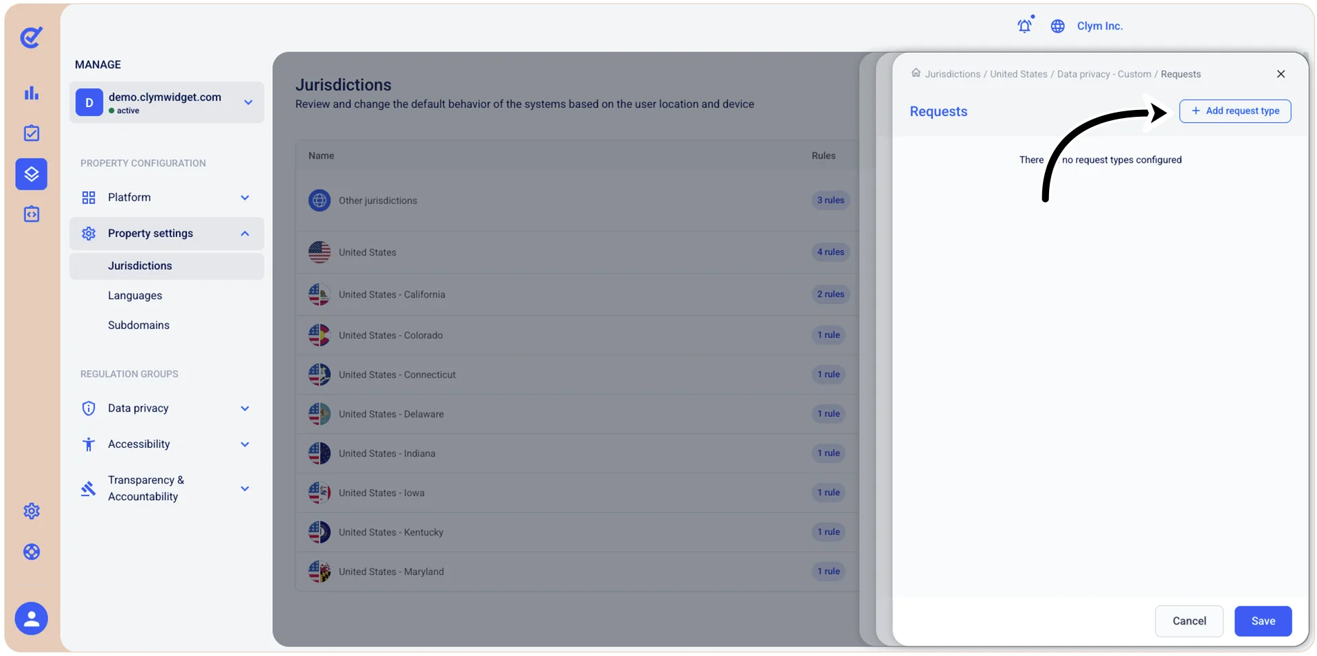Viewport: 1317px width, 656px height.
Task: Collapse the Property settings section
Action: (x=167, y=234)
